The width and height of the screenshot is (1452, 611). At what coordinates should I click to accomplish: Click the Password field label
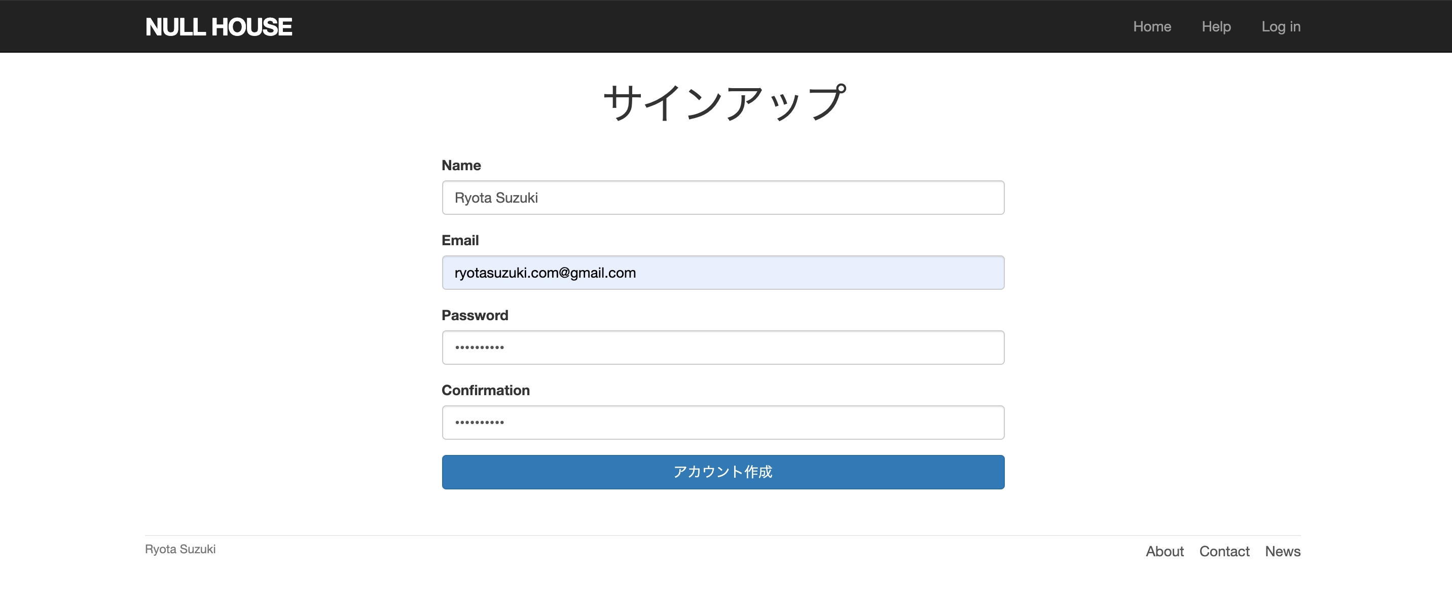click(475, 315)
